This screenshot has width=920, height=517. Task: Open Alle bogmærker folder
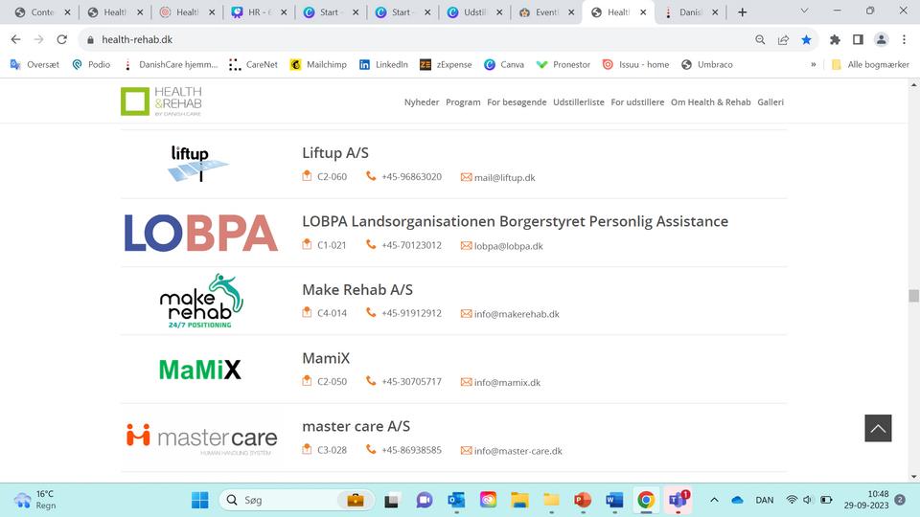[x=870, y=64]
